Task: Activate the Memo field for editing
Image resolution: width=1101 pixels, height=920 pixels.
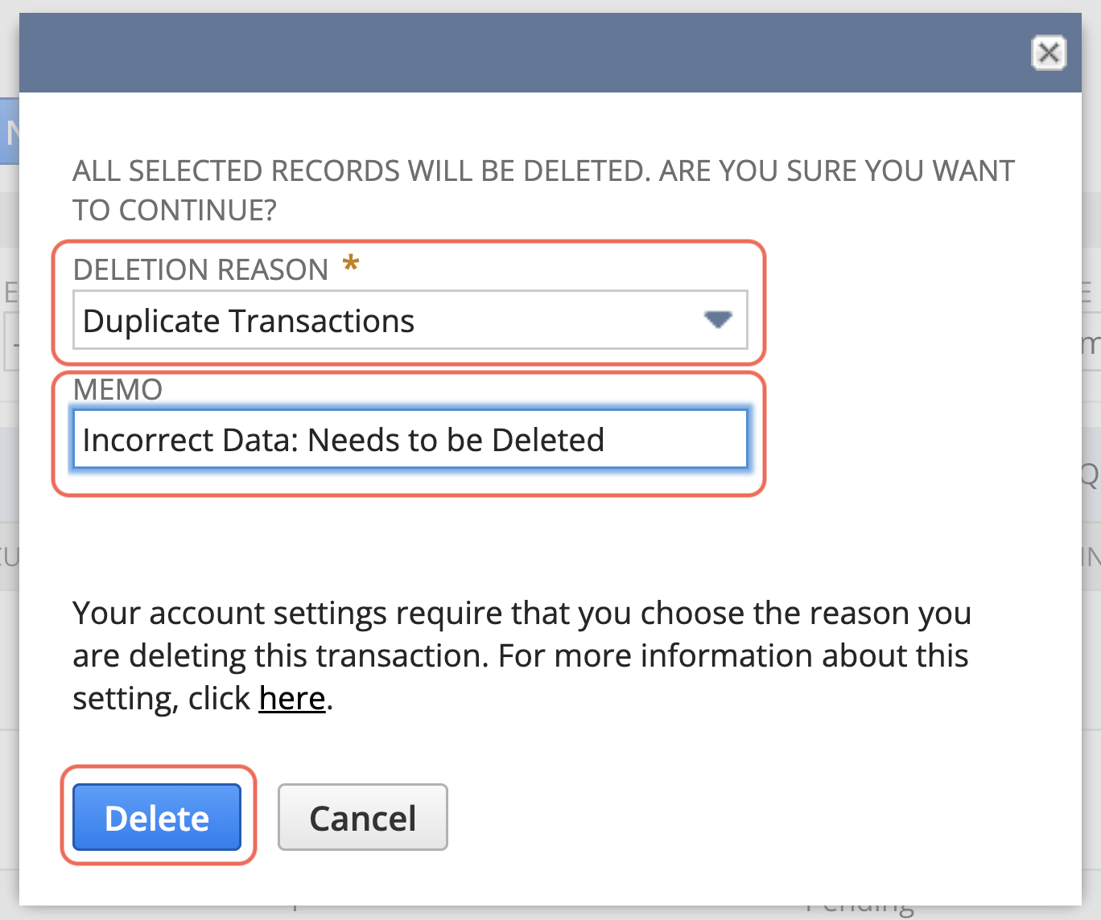Action: pos(410,439)
